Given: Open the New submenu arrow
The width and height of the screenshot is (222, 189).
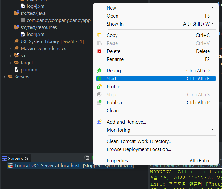Looking at the screenshot, I should click(212, 8).
